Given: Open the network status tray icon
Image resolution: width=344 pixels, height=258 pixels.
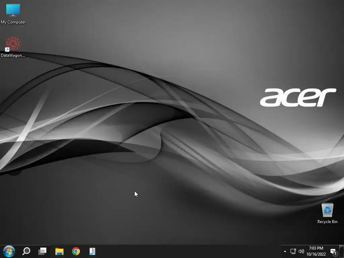Looking at the screenshot, I should click(x=293, y=251).
